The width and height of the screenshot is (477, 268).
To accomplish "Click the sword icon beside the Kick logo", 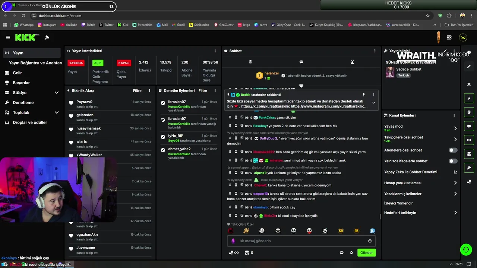I will 47,38.
